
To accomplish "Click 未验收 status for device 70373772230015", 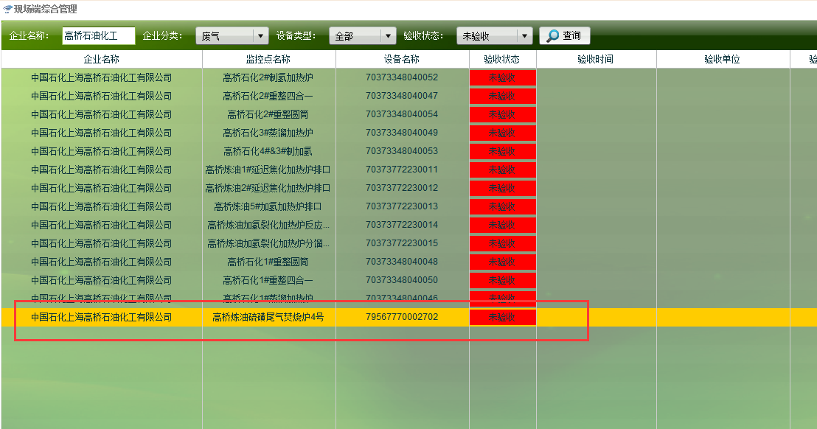I will click(502, 244).
